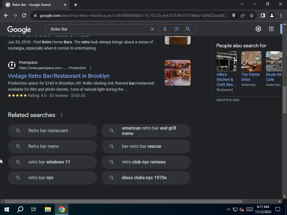Image resolution: width=287 pixels, height=215 pixels.
Task: Go to Google home via the logo
Action: (x=19, y=29)
